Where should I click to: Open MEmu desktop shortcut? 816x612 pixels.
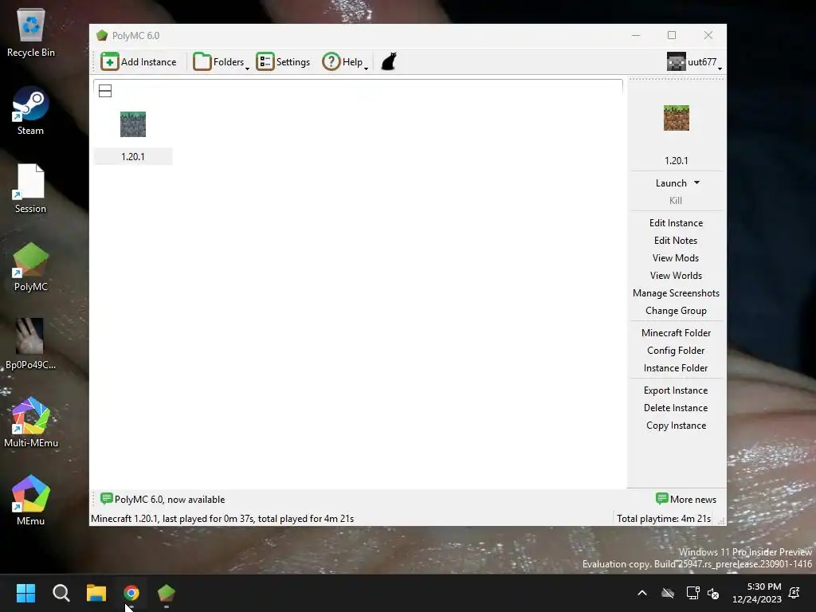pos(31,500)
